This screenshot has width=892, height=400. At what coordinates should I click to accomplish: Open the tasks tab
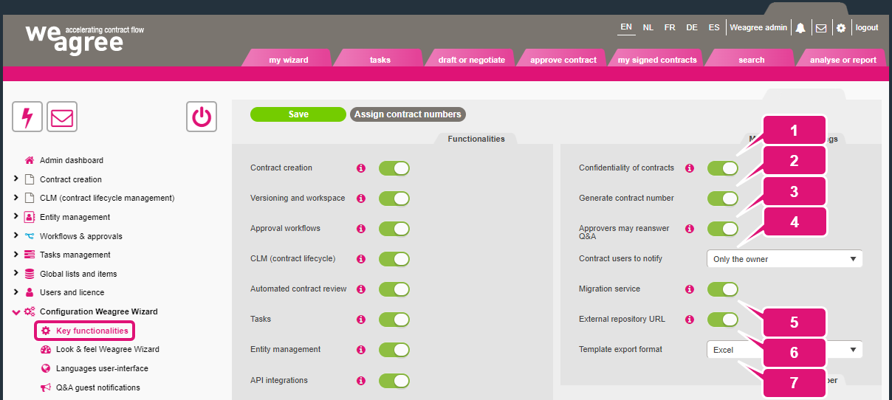(380, 59)
